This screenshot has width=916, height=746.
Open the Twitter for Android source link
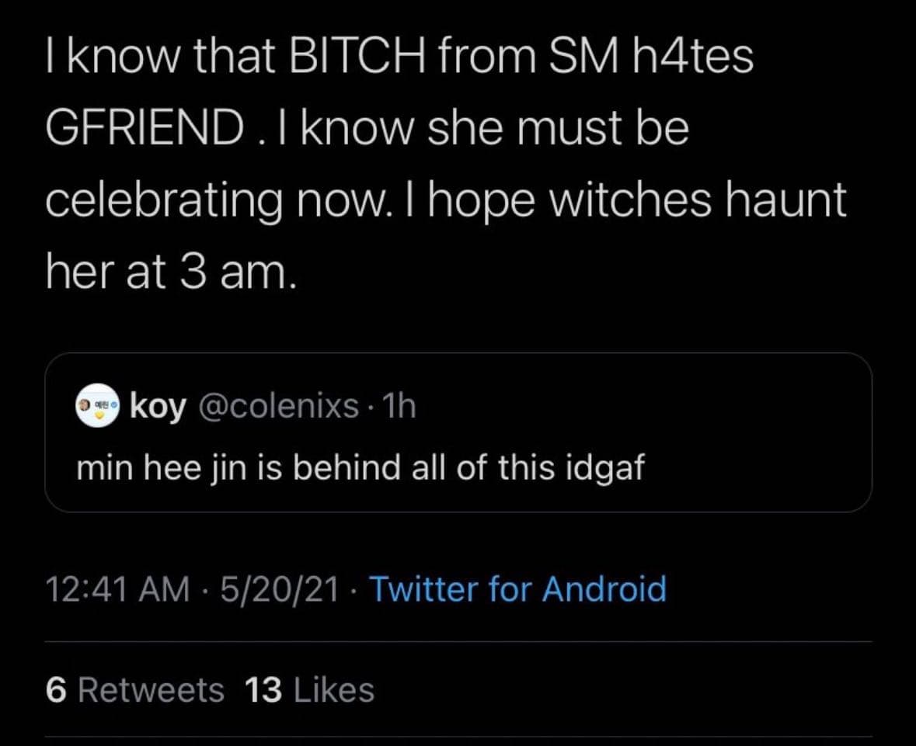click(x=517, y=589)
